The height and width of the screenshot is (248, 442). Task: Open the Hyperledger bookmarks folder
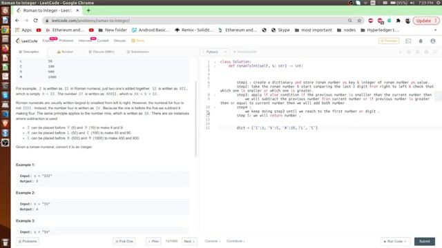[380, 30]
